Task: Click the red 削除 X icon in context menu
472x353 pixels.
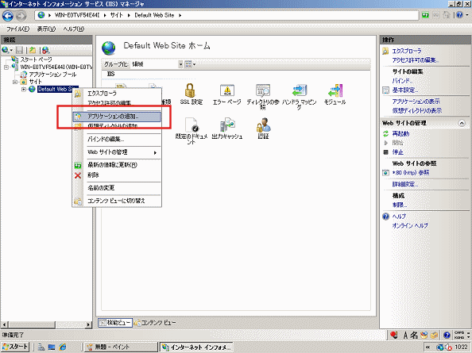Action: pyautogui.click(x=78, y=175)
